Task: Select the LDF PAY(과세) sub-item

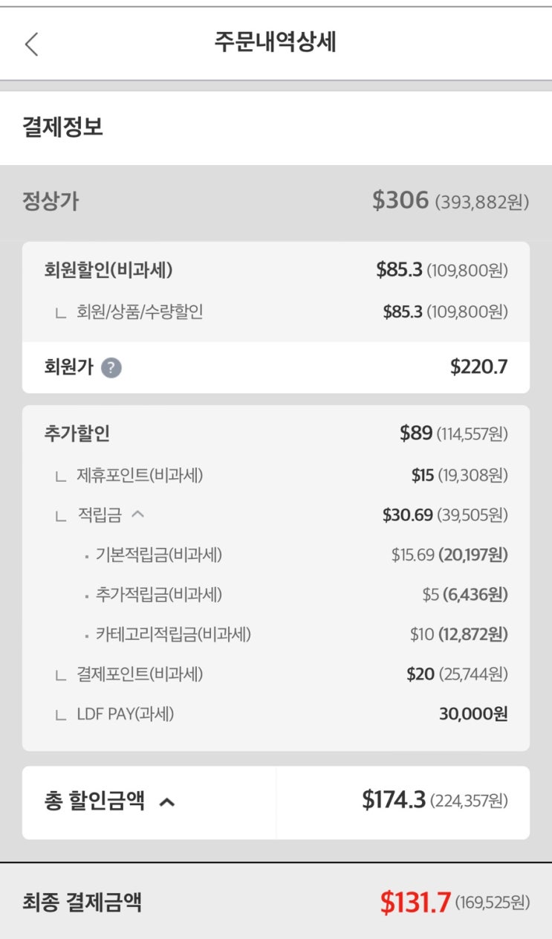Action: pyautogui.click(x=126, y=714)
